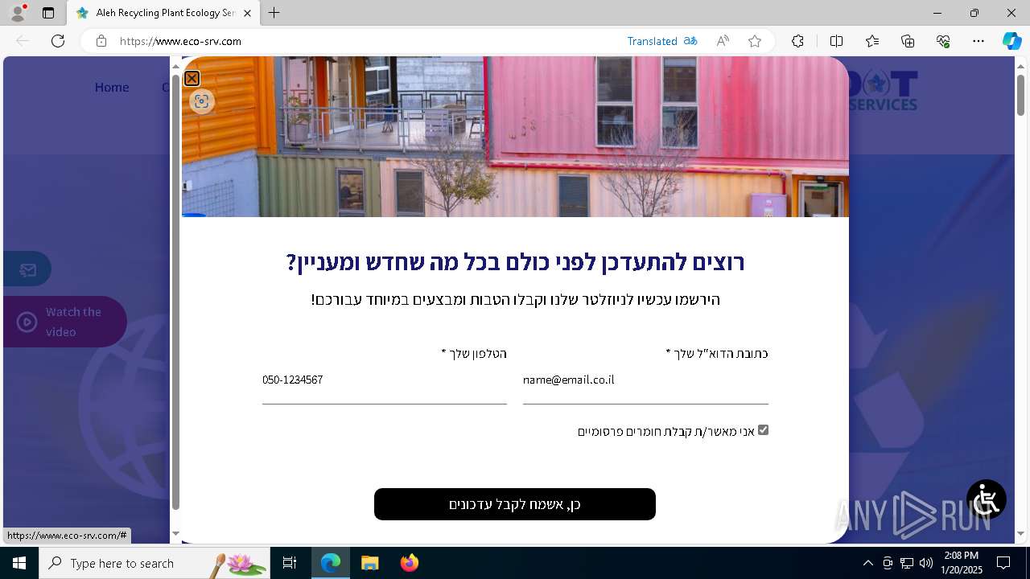Submit the black newsletter signup button
Viewport: 1030px width, 579px height.
click(x=515, y=504)
